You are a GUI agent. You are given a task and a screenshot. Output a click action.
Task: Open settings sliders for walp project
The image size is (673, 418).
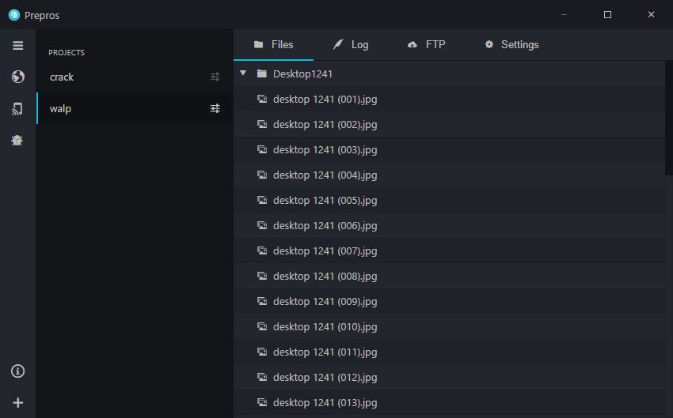215,108
